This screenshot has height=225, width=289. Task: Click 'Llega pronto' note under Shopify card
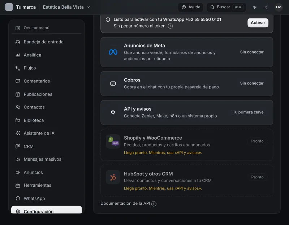tap(163, 153)
